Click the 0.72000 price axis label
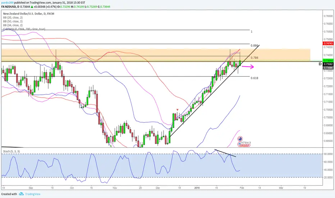This screenshot has width=335, height=198. [x=328, y=86]
